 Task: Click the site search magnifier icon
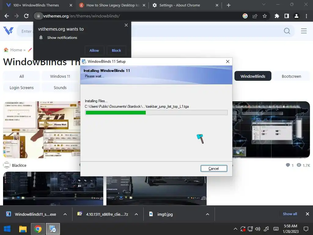tap(287, 31)
